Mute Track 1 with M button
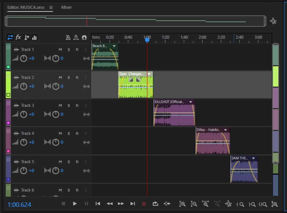 pos(60,49)
